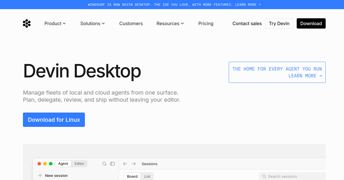
Task: Click the search magnifier icon in the preview sidebar
Action: pyautogui.click(x=104, y=164)
